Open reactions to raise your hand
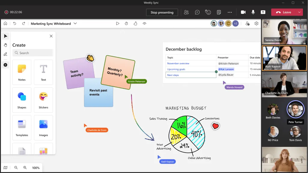Image resolution: width=308 pixels, height=173 pixels. tap(208, 12)
